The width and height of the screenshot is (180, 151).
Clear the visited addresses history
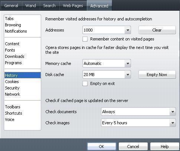[x=157, y=30]
